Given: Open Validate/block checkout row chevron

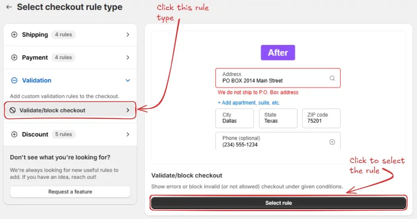Looking at the screenshot, I should (x=128, y=110).
